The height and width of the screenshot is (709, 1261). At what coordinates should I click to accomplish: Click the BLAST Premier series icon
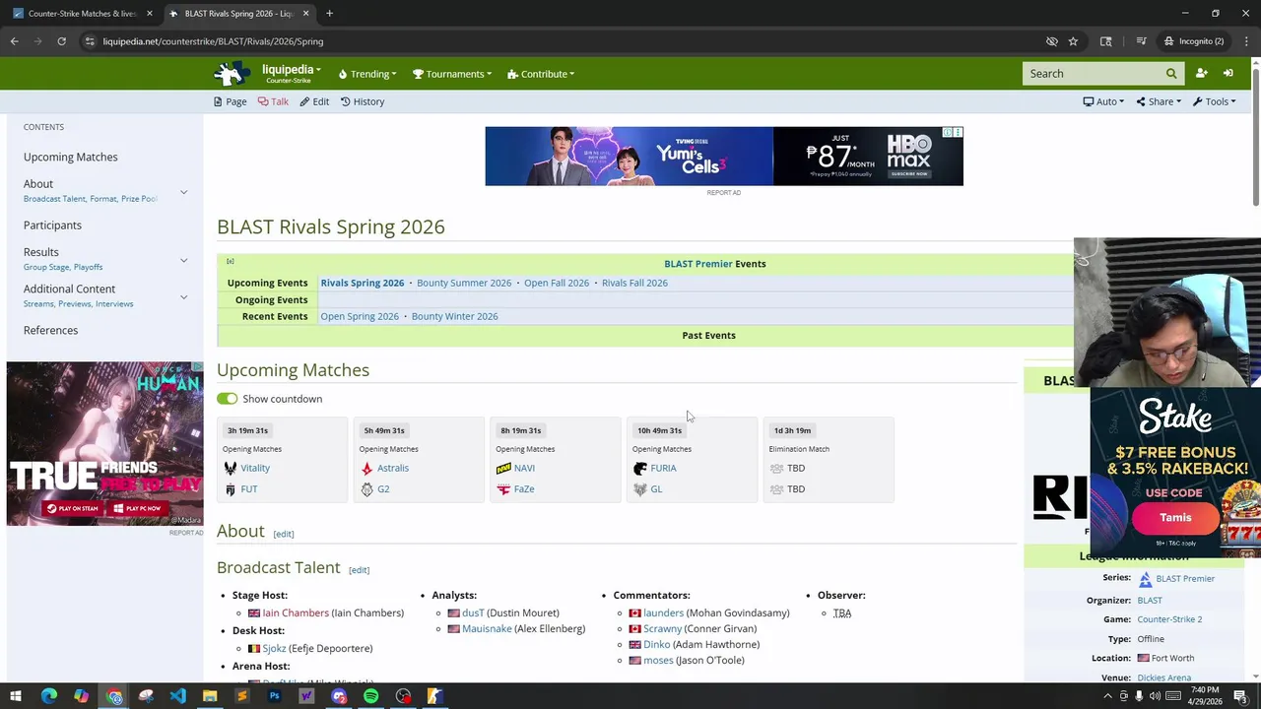click(1145, 579)
